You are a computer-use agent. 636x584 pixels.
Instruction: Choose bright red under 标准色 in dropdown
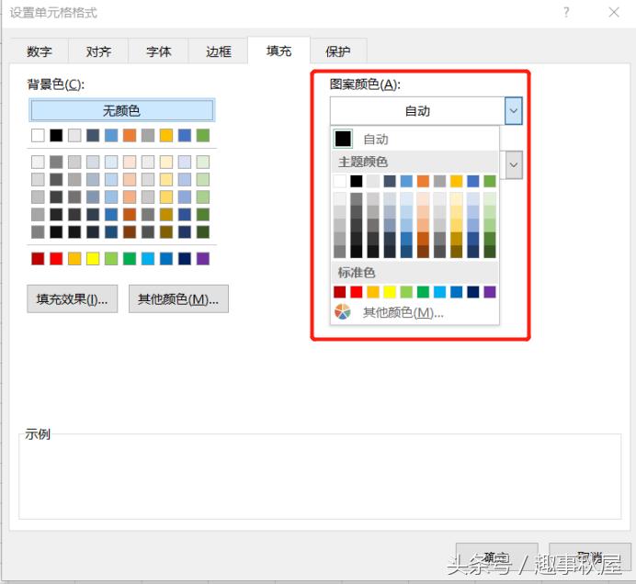pyautogui.click(x=356, y=292)
